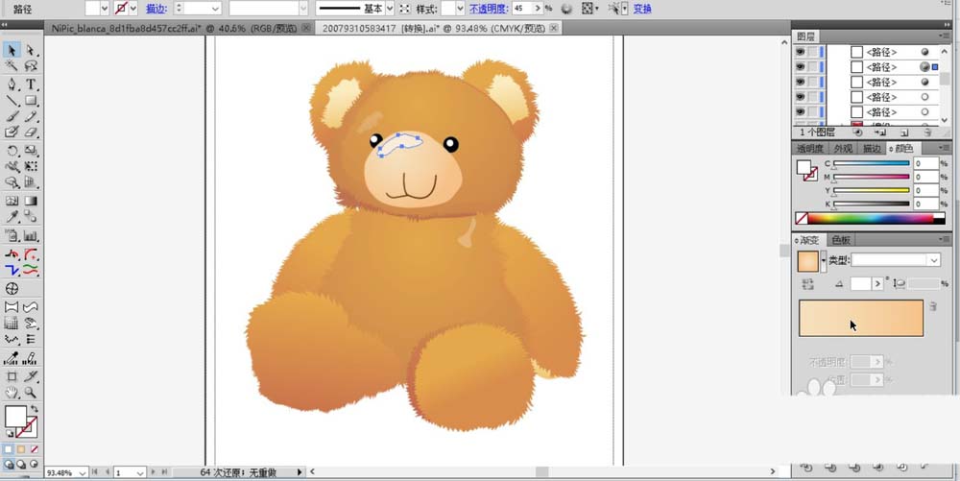Image resolution: width=960 pixels, height=481 pixels.
Task: Click target circle of fourth 路径 row
Action: (x=924, y=97)
